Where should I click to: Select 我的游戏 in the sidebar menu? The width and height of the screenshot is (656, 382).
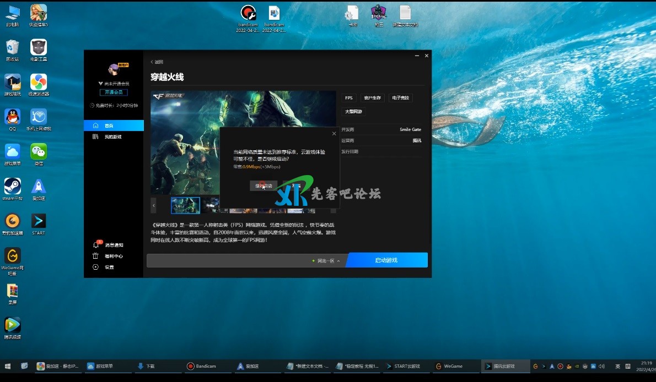click(113, 137)
